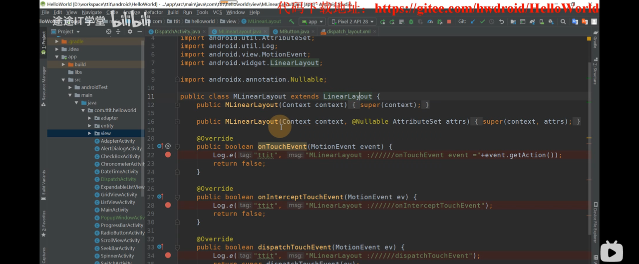
Task: Click the red Stop button in toolbar
Action: [x=449, y=21]
